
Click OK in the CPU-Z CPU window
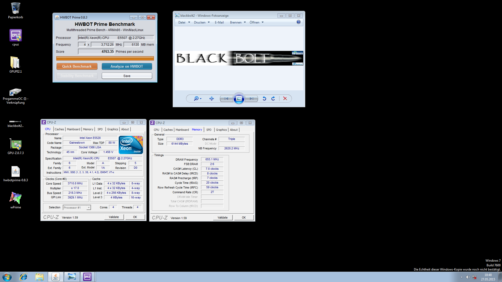pos(135,217)
